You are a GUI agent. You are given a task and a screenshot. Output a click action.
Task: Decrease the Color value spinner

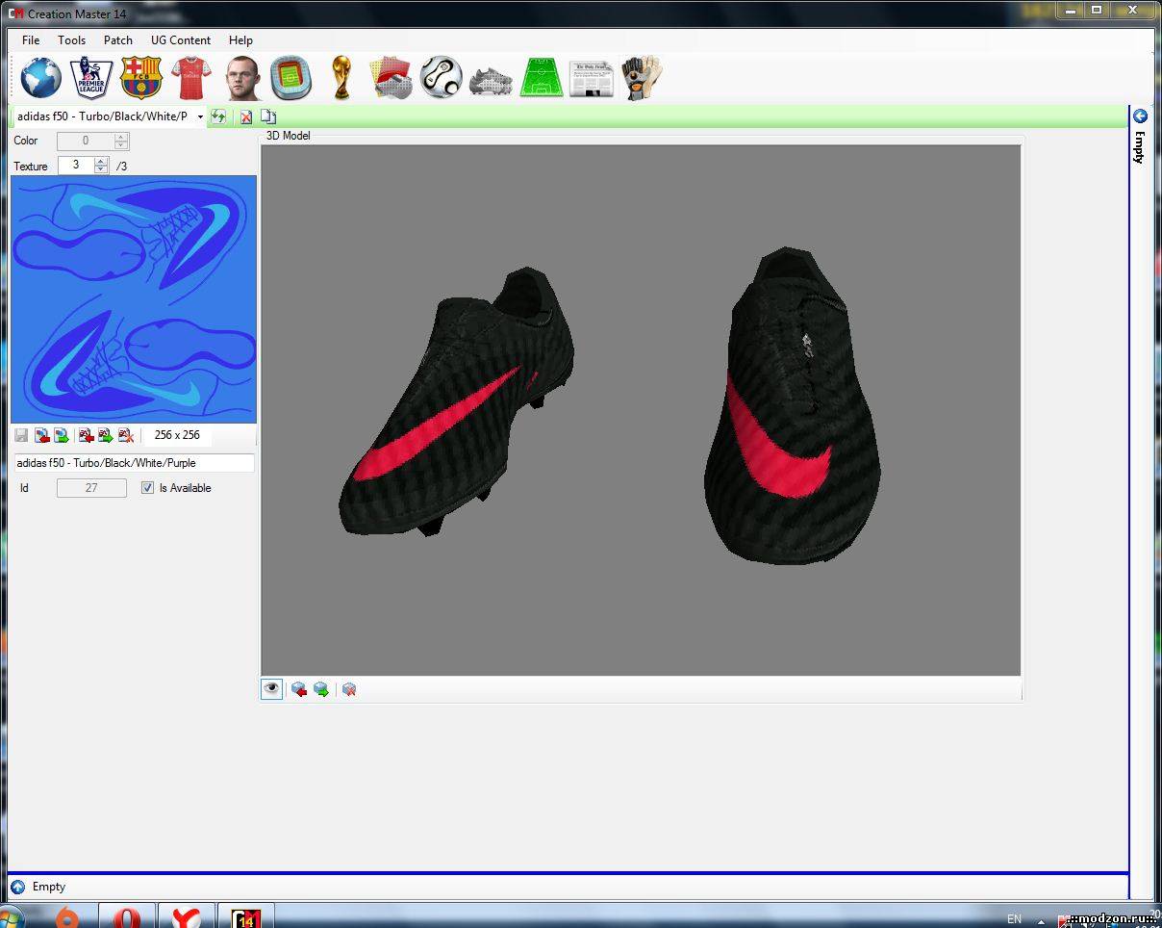(121, 144)
